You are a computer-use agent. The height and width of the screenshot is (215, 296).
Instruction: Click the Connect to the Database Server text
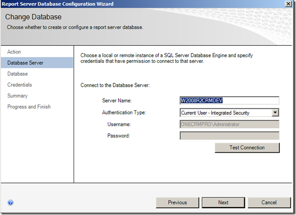[115, 85]
